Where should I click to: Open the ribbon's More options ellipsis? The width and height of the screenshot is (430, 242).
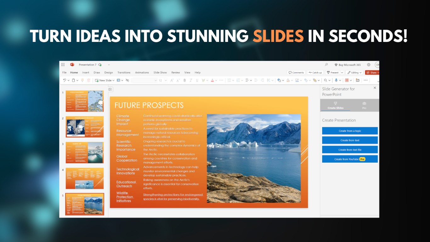[x=365, y=80]
